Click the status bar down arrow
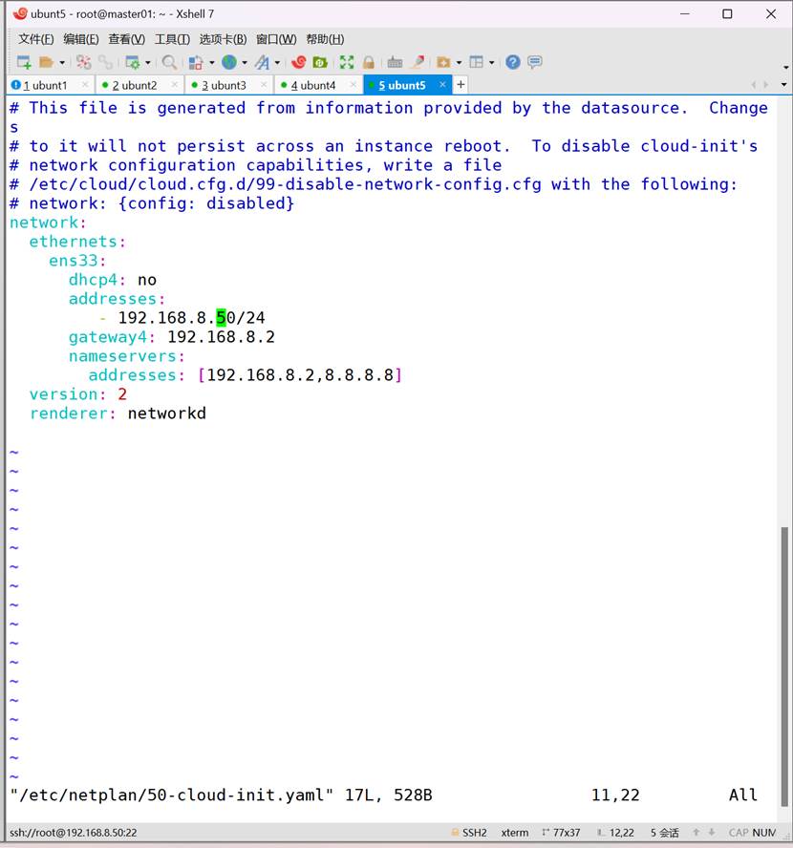The height and width of the screenshot is (848, 793). (x=712, y=833)
